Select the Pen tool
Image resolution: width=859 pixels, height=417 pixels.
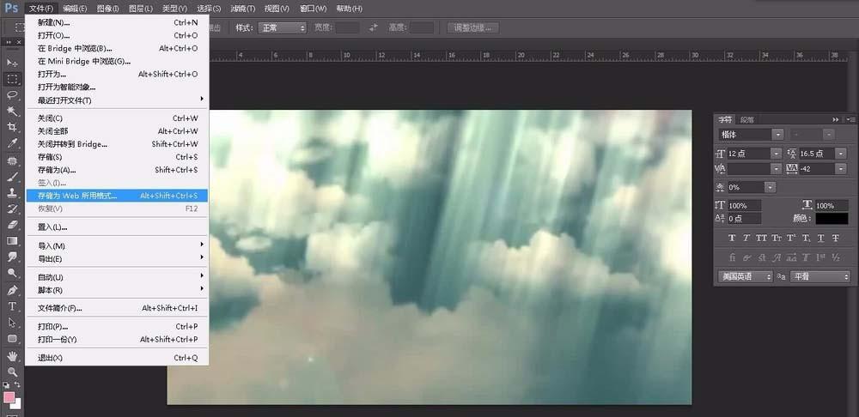[11, 290]
